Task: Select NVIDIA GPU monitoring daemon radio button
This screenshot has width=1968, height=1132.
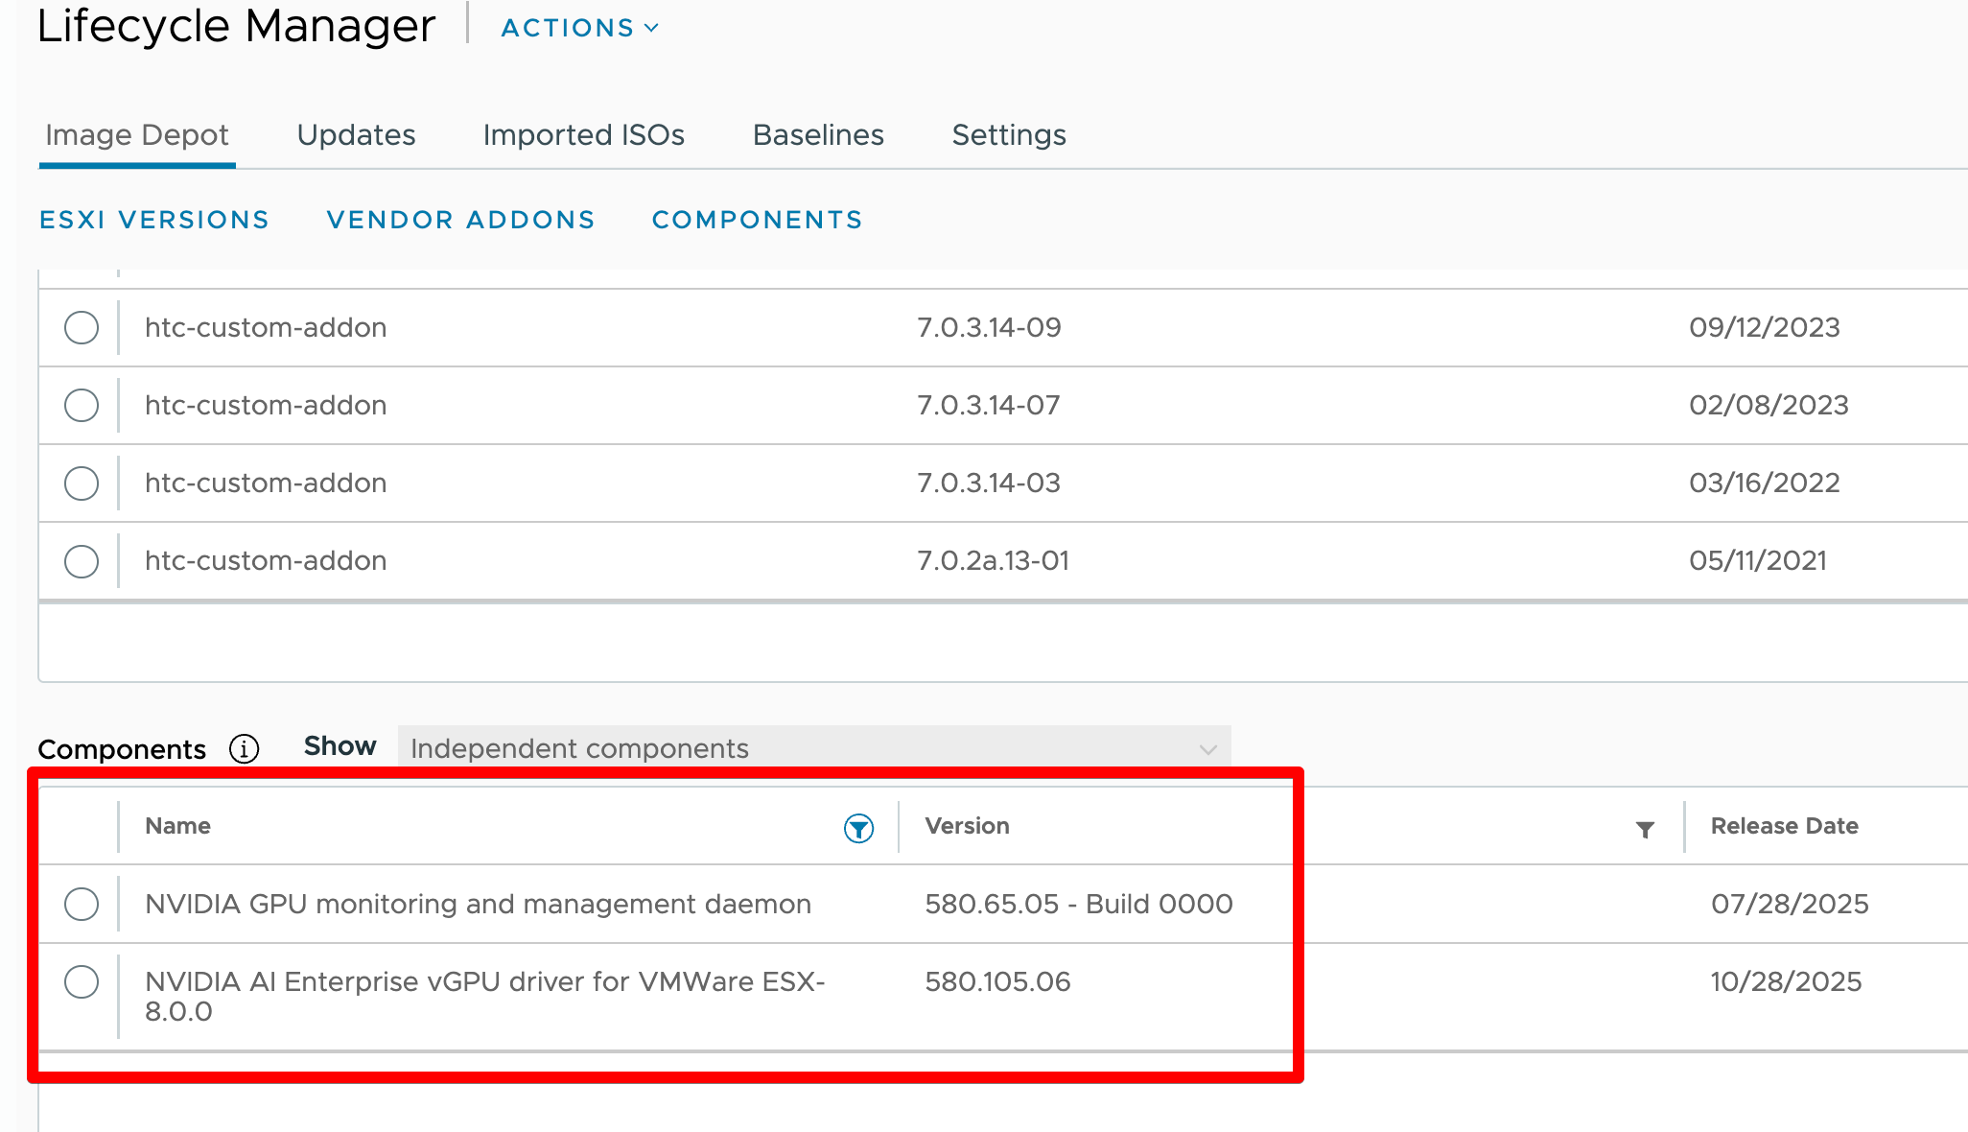Action: [x=82, y=904]
